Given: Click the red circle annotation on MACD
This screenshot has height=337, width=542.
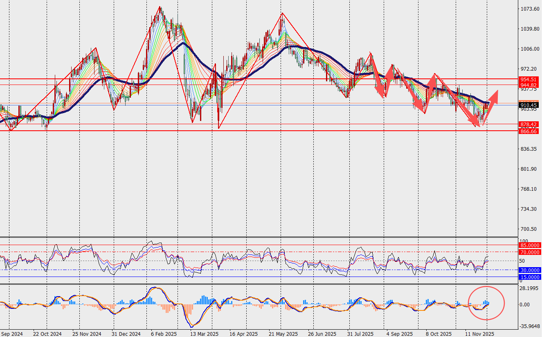Looking at the screenshot, I should (486, 303).
